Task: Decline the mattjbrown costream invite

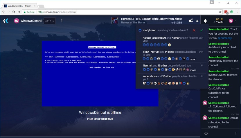Action: pos(194,30)
